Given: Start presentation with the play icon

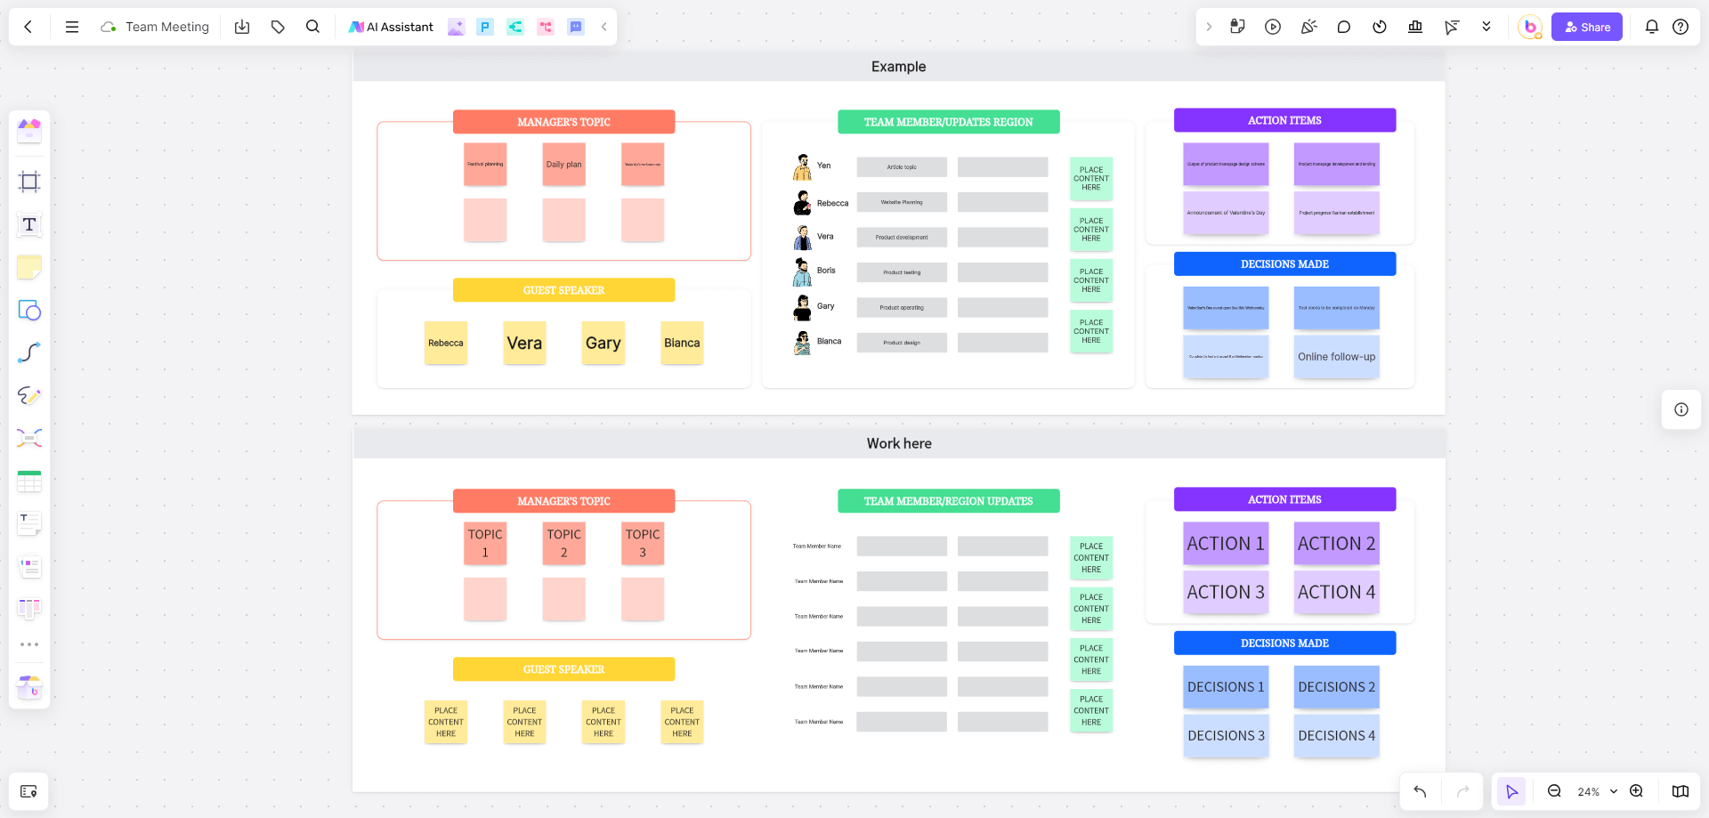Looking at the screenshot, I should (x=1273, y=27).
